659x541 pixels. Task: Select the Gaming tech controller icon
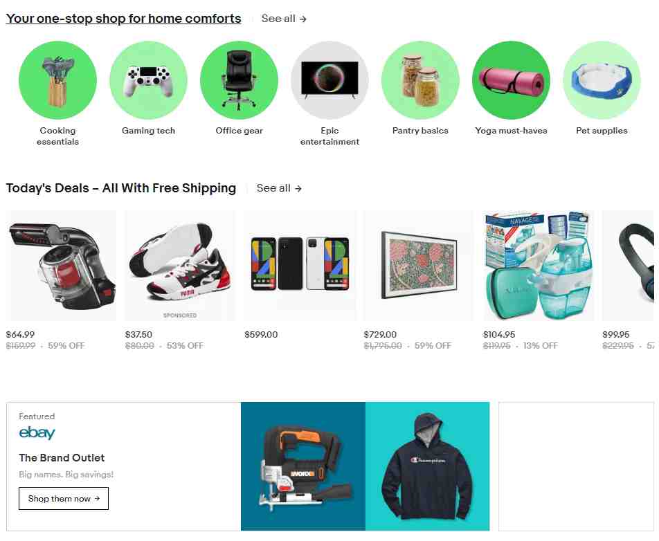pos(148,80)
